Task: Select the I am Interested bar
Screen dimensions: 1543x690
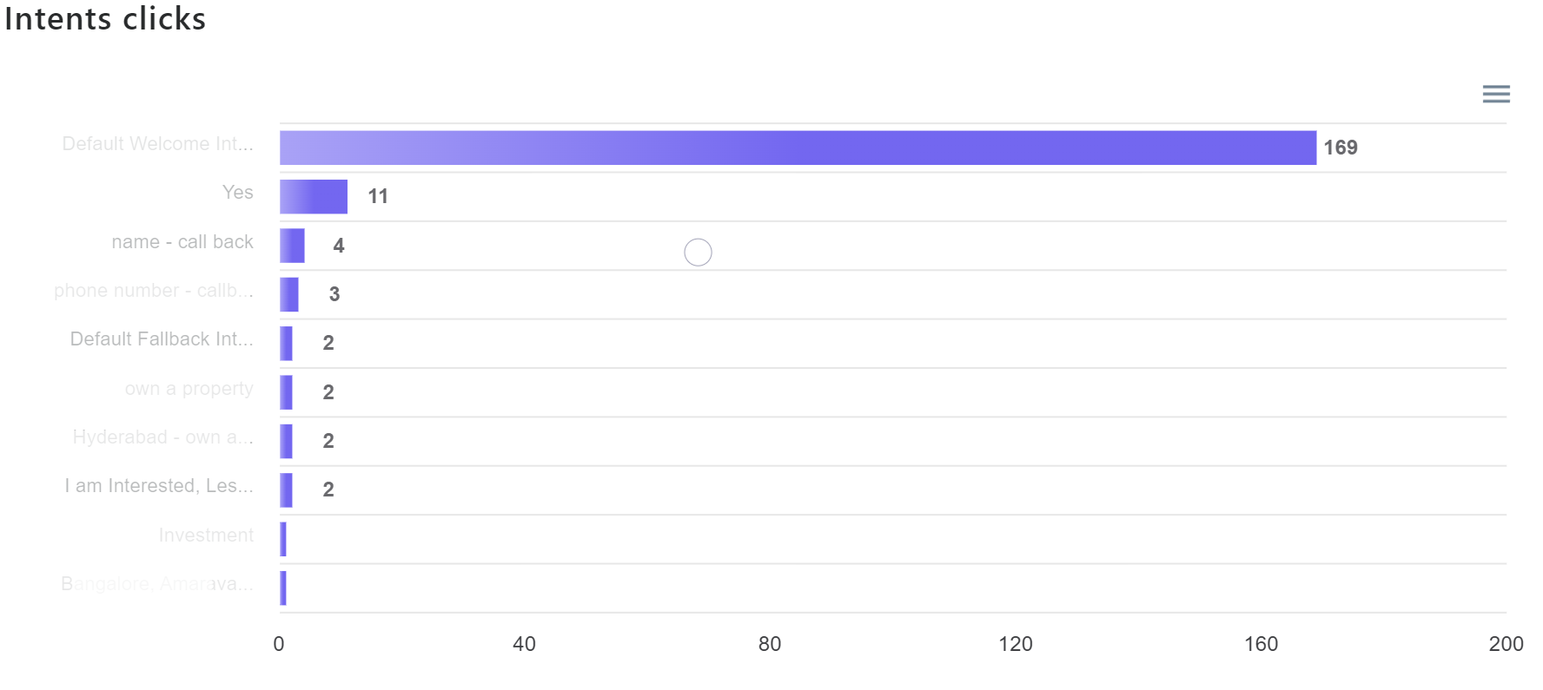Action: point(286,490)
